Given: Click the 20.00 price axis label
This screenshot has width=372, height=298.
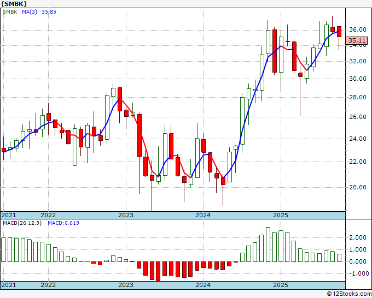Looking at the screenshot, I should (357, 187).
